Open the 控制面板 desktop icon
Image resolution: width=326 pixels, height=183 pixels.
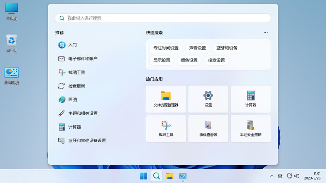(11, 76)
